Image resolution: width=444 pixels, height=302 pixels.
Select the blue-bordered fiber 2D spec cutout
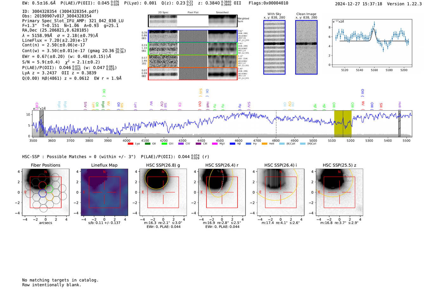(x=193, y=36)
